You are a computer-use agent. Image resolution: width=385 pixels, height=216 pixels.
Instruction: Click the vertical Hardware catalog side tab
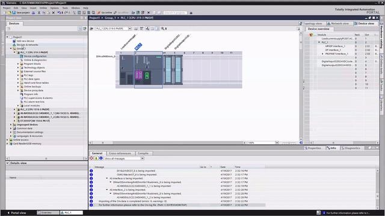coord(382,37)
